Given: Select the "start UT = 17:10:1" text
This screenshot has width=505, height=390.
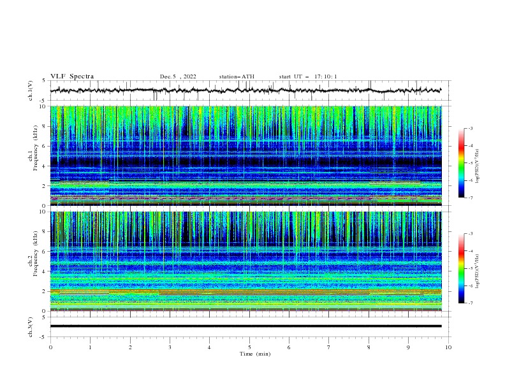Looking at the screenshot, I should pyautogui.click(x=308, y=76).
